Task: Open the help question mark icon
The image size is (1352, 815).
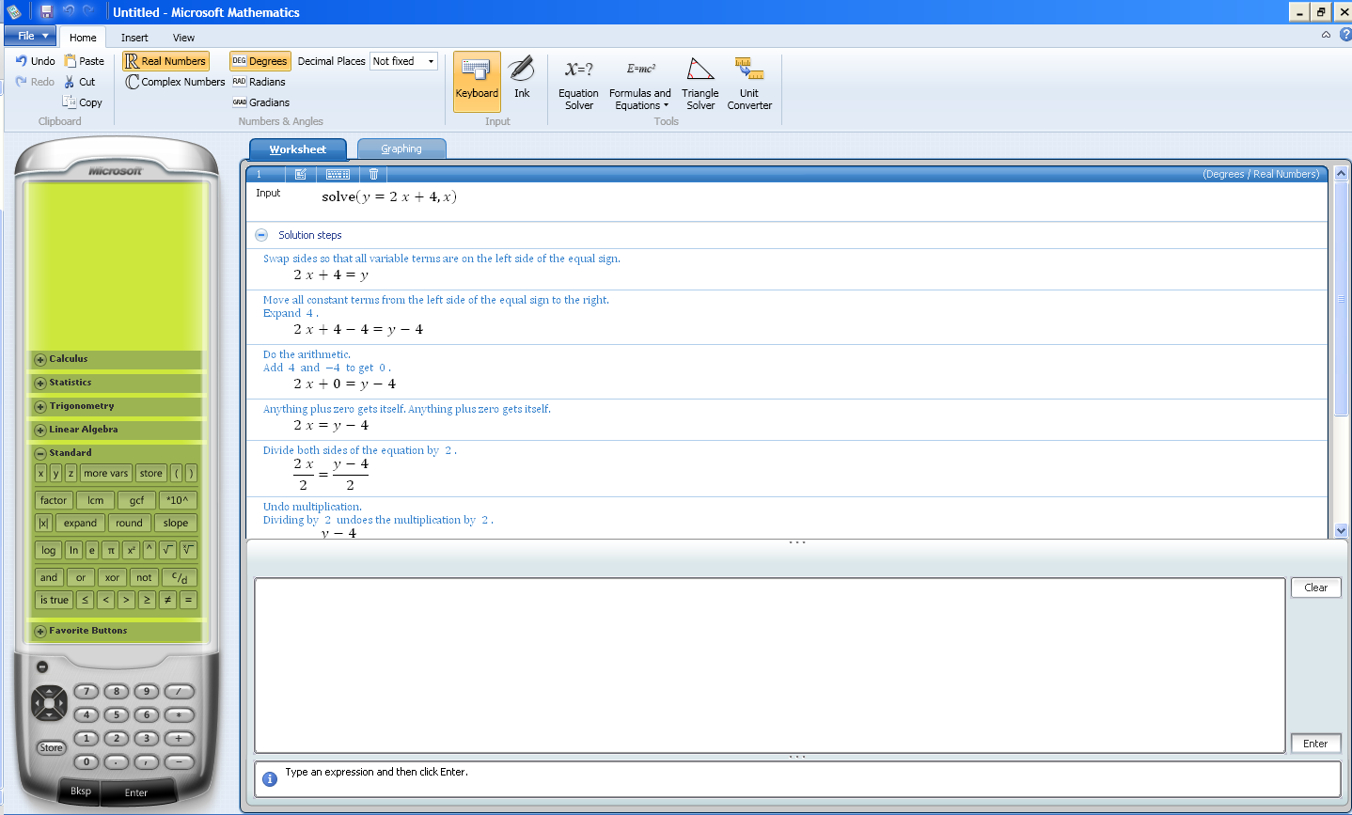Action: [1344, 35]
